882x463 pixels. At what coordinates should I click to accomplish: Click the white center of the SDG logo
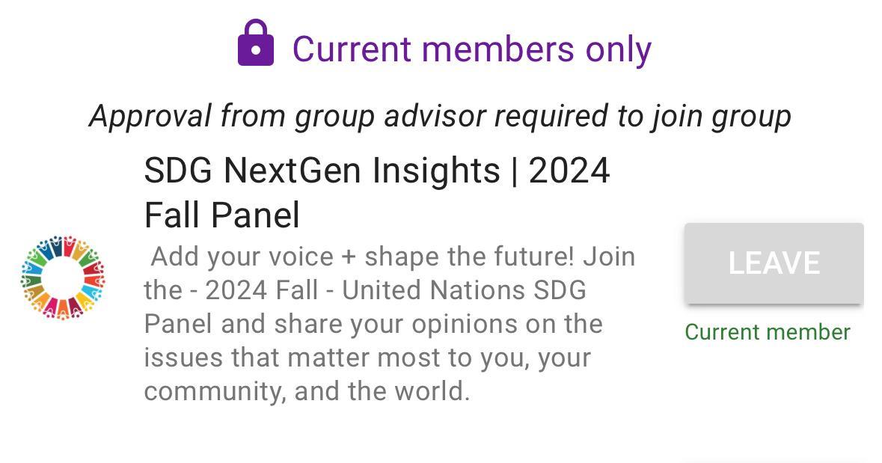point(63,278)
